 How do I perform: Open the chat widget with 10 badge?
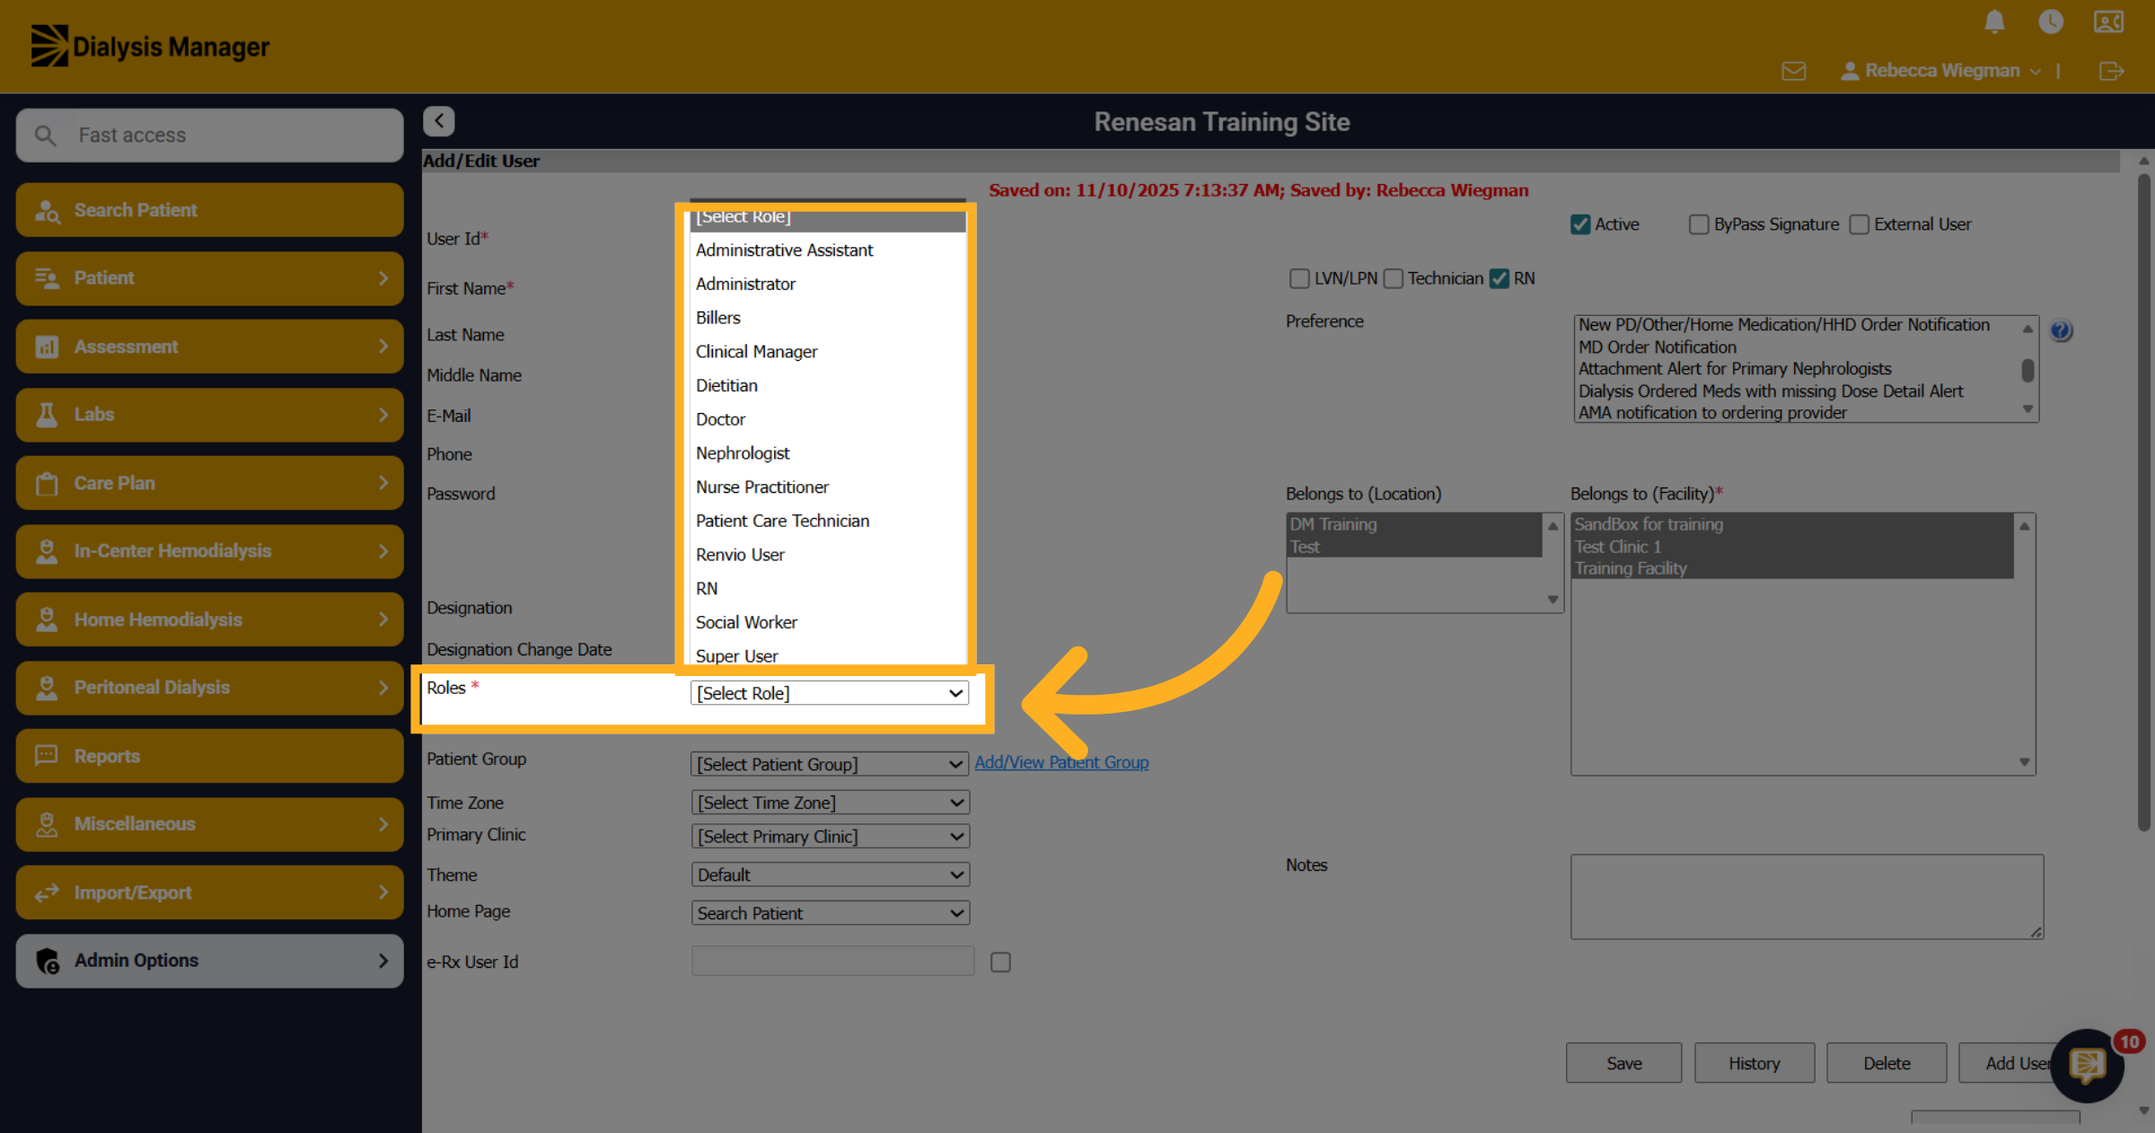tap(2088, 1066)
